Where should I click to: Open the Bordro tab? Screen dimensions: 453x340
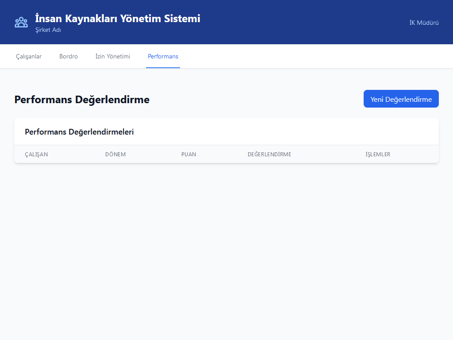(x=69, y=56)
